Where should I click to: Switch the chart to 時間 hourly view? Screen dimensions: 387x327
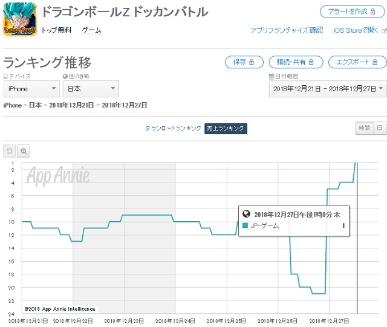363,128
